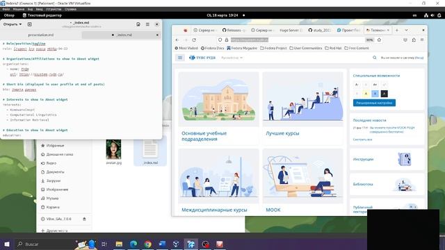Image resolution: width=445 pixels, height=250 pixels.
Task: Launch Microsoft Edge from taskbar
Action: (x=133, y=244)
